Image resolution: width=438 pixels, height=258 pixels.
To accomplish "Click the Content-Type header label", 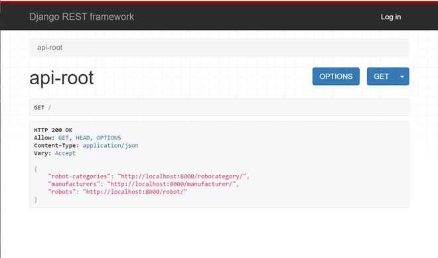I will [56, 145].
